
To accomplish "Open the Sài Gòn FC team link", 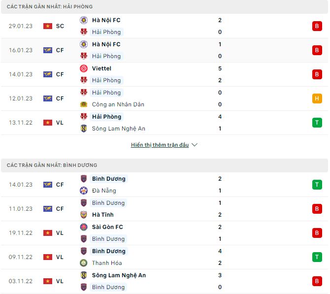I will click(x=107, y=227).
